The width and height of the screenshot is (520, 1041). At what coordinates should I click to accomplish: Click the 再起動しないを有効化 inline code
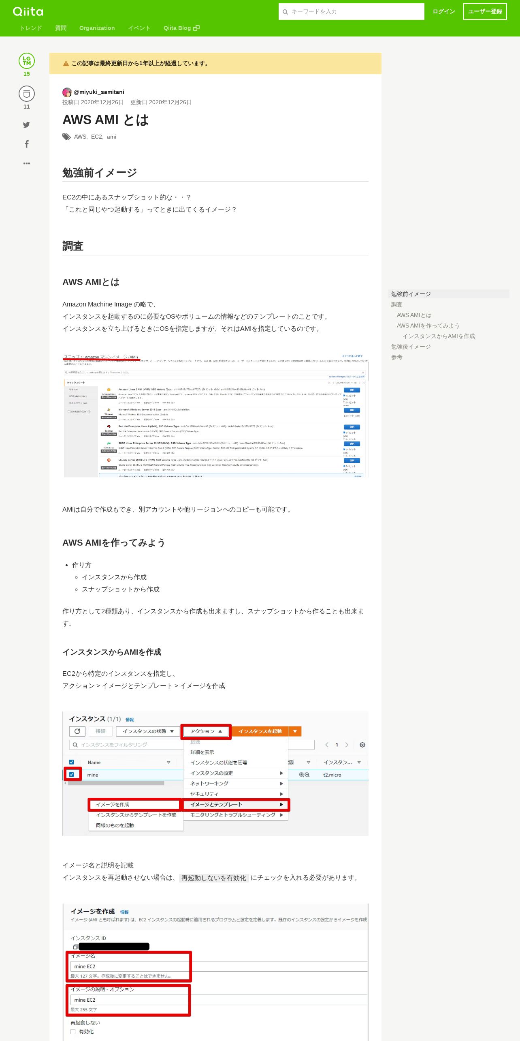(214, 878)
